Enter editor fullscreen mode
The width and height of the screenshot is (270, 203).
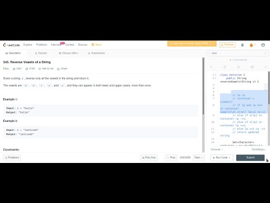(x=265, y=67)
